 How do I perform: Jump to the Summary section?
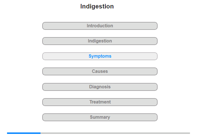100,117
